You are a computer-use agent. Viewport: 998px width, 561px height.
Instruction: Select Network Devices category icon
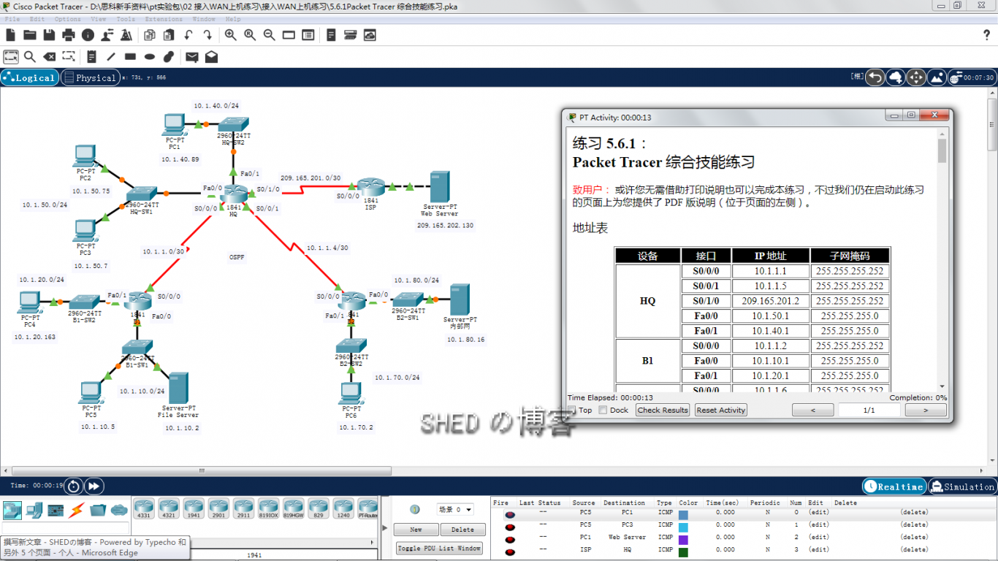tap(12, 510)
